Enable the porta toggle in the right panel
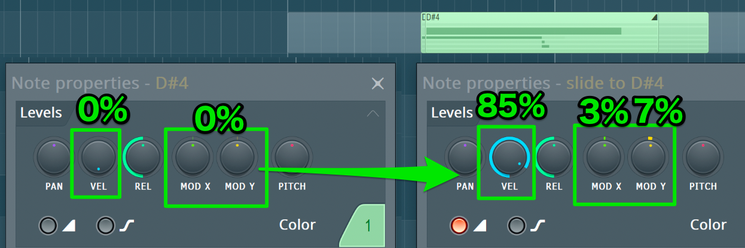Screen dimensions: 745x248 [x=517, y=225]
